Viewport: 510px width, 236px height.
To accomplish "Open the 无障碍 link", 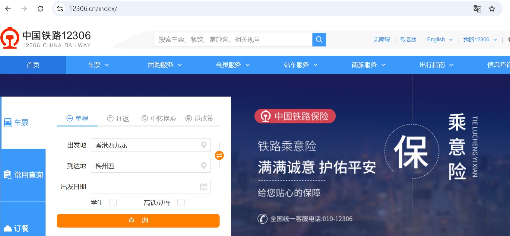I will click(x=382, y=40).
